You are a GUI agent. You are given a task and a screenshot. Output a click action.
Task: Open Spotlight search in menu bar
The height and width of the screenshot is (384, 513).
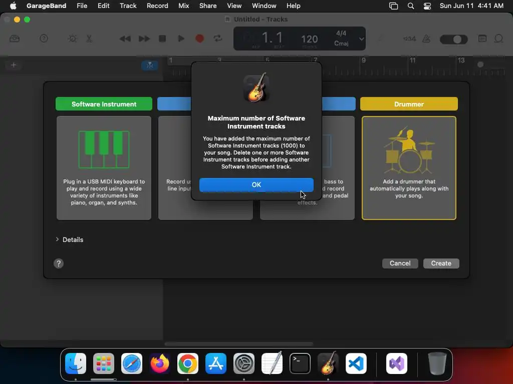[411, 5]
